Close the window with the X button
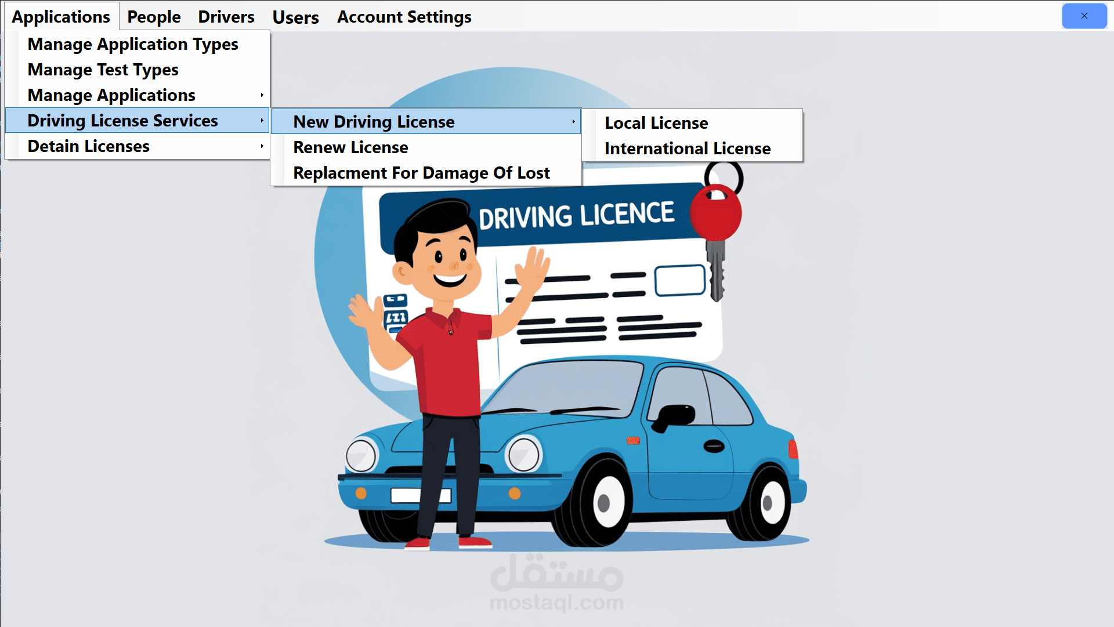 [1084, 16]
